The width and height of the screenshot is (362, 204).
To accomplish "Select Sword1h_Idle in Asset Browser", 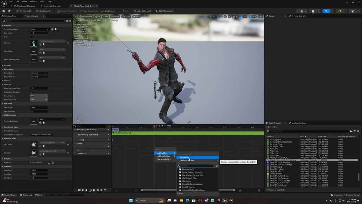I will (x=275, y=171).
